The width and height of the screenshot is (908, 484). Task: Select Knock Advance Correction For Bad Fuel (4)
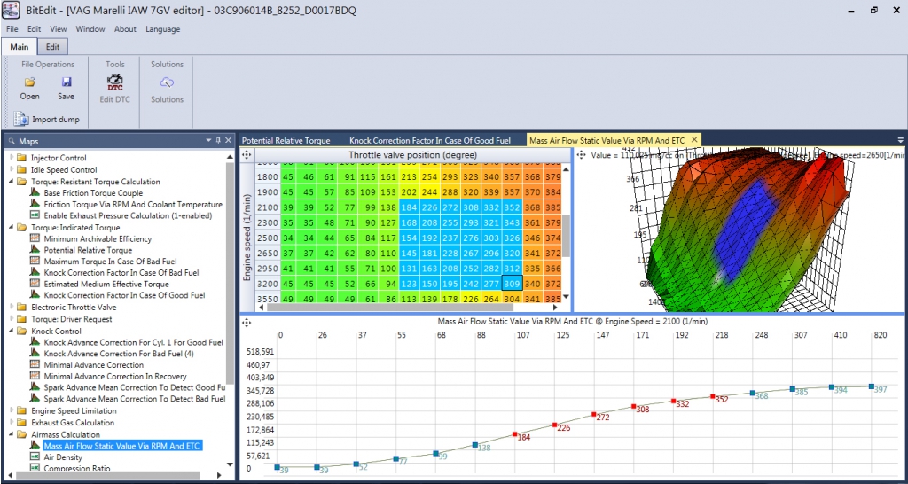tap(119, 353)
